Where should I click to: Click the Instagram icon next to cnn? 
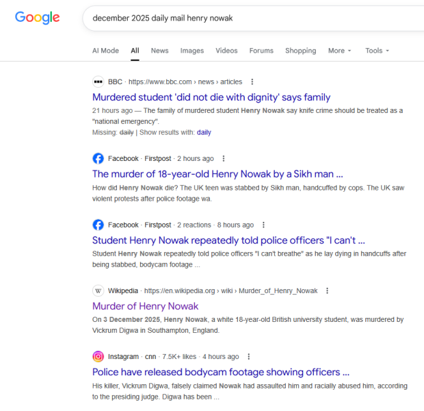pyautogui.click(x=98, y=357)
